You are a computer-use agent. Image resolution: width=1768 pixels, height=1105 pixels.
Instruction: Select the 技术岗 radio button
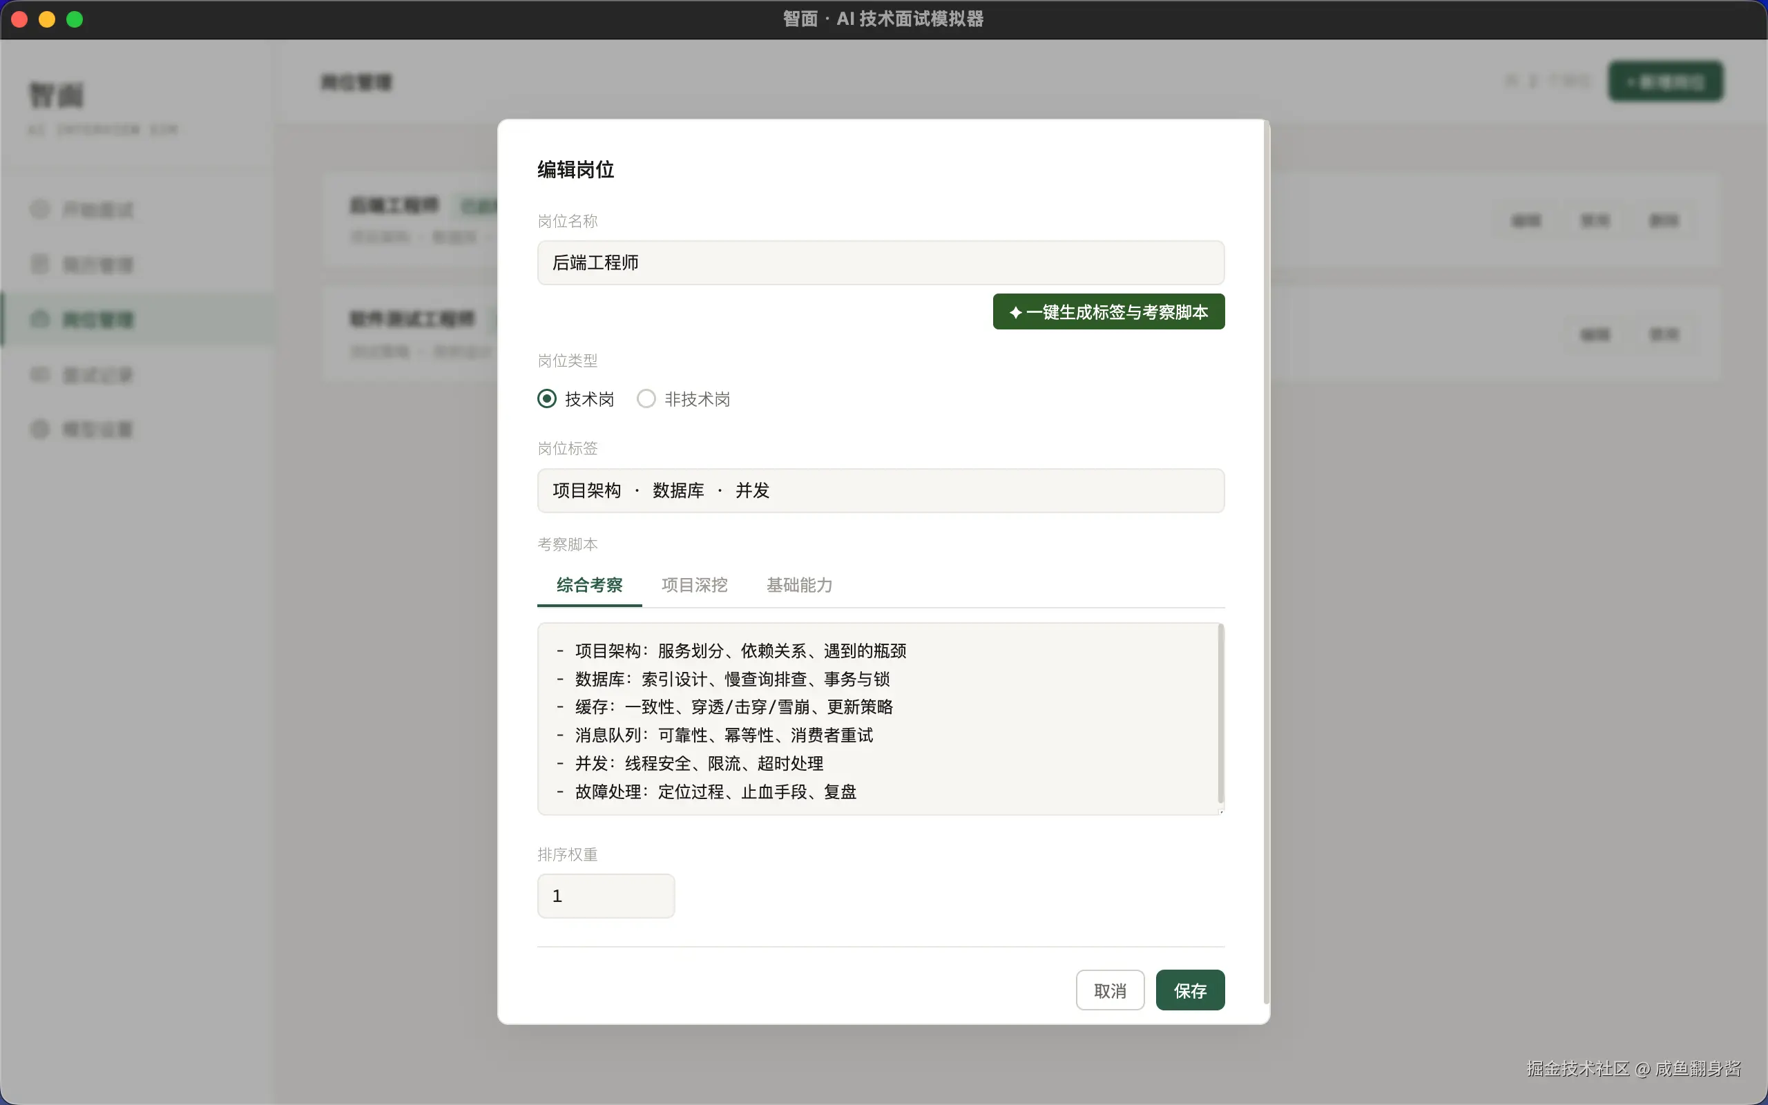coord(548,398)
